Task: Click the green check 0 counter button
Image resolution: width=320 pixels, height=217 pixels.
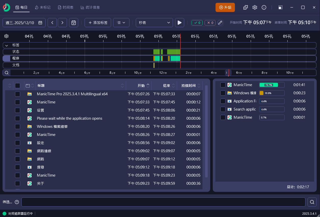Action: (197, 23)
